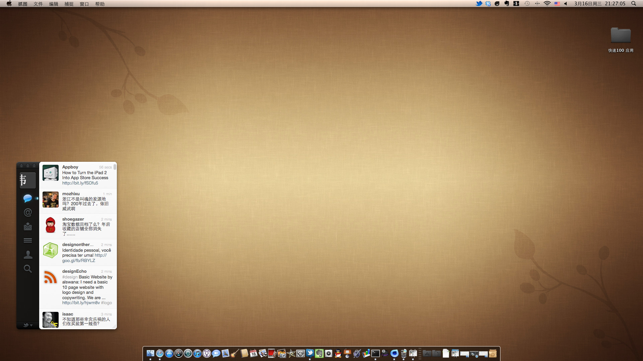Viewport: 643px width, 361px height.
Task: Open bit.ly/hjwm8v link in designEcho tweet
Action: (x=81, y=303)
